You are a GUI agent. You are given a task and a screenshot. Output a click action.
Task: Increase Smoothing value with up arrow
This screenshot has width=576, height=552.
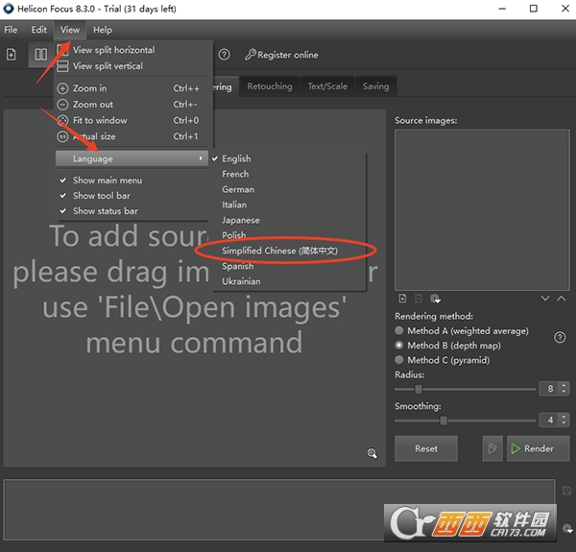[x=564, y=417]
